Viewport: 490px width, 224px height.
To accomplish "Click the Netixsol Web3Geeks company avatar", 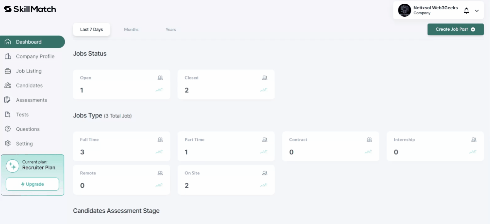I will click(x=404, y=10).
